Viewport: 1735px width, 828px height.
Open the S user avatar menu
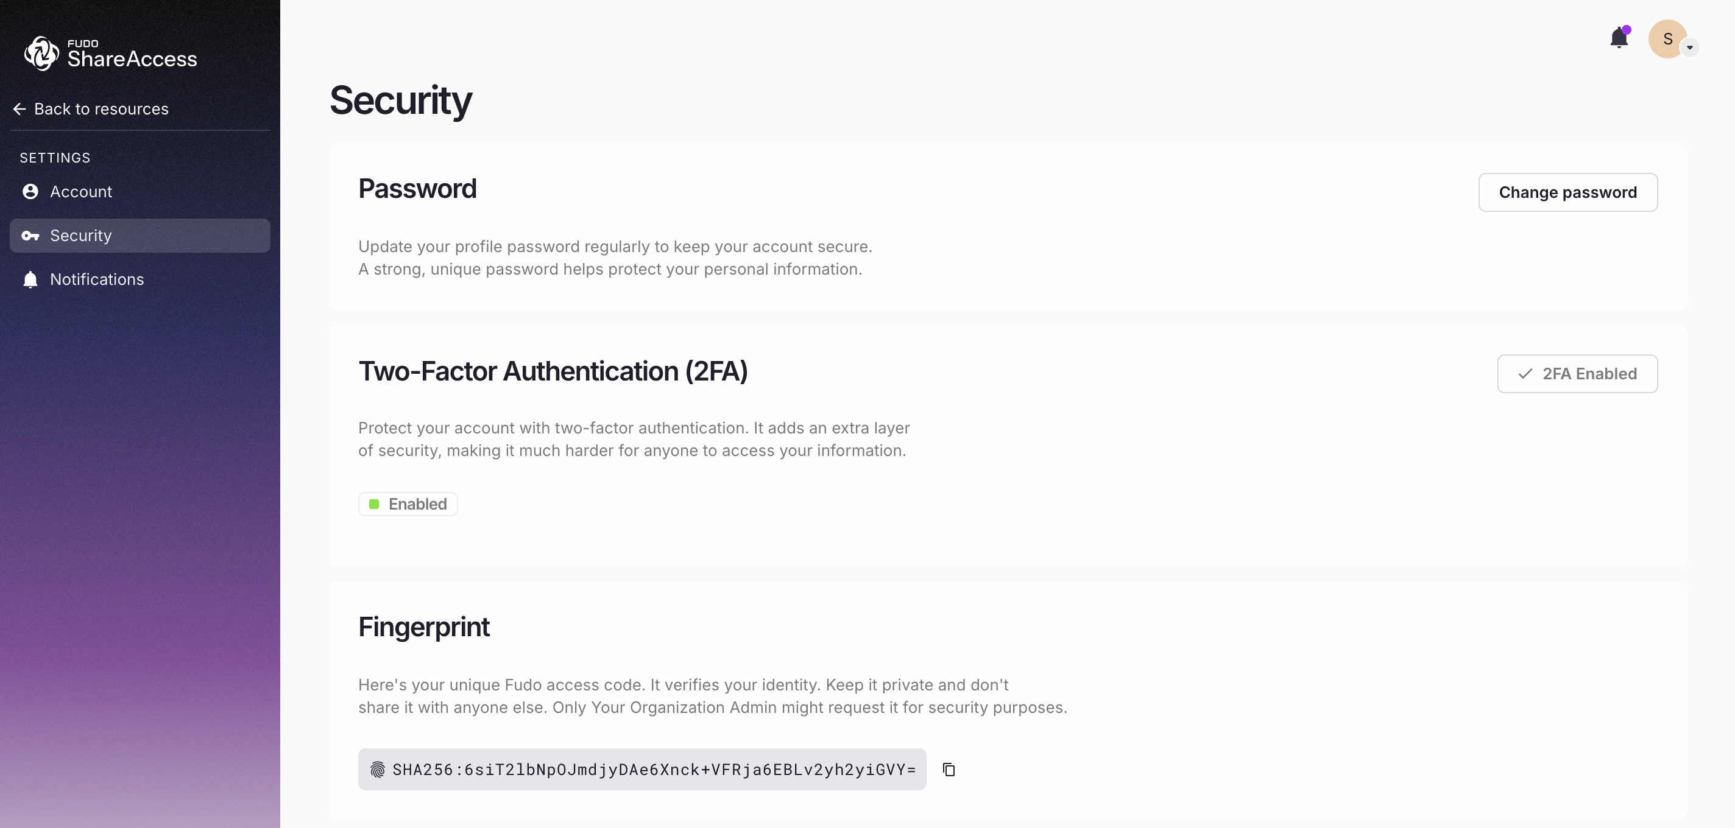(x=1667, y=39)
